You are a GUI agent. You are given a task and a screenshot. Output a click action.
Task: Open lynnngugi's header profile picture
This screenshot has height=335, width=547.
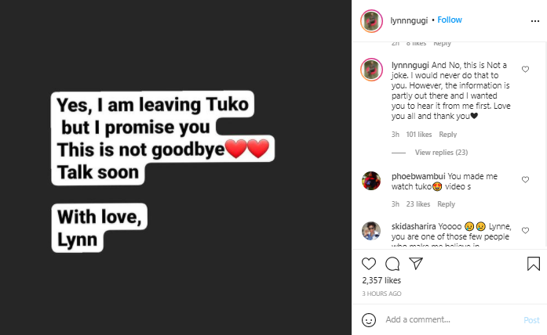(x=371, y=21)
